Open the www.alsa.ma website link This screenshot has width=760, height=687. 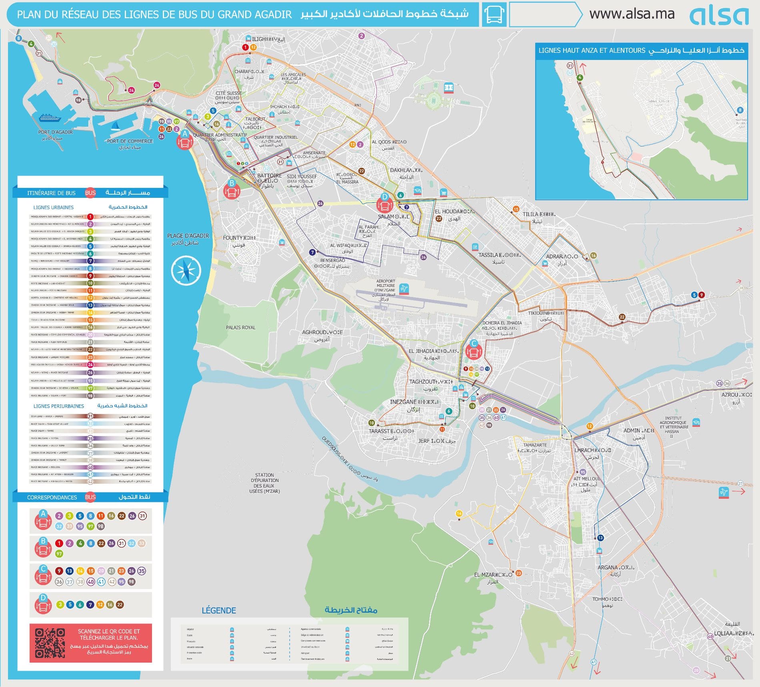tap(632, 14)
